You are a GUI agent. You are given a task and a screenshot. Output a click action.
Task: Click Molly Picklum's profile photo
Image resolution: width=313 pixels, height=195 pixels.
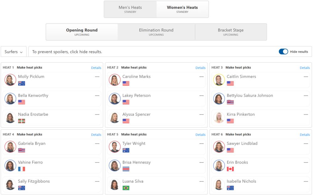(10, 80)
